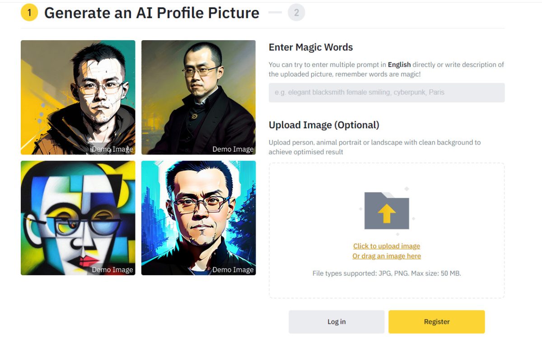Select the cyan cyberpunk portrait demo image

199,218
